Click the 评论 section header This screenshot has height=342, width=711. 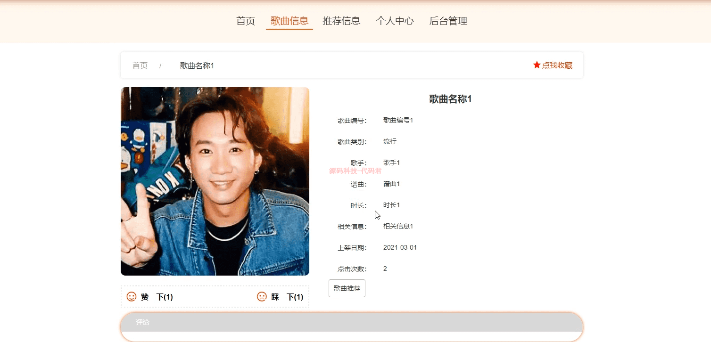pyautogui.click(x=352, y=322)
